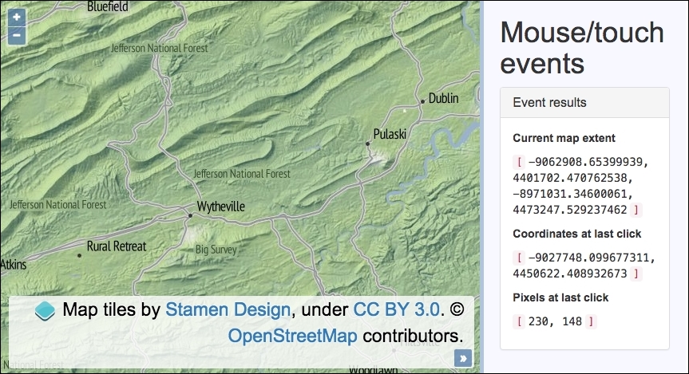Click the pixels at last click value

(556, 321)
